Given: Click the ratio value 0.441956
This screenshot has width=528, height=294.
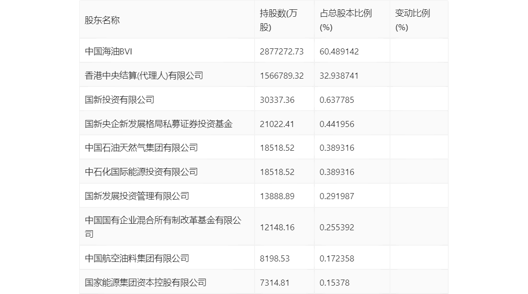Looking at the screenshot, I should [337, 124].
